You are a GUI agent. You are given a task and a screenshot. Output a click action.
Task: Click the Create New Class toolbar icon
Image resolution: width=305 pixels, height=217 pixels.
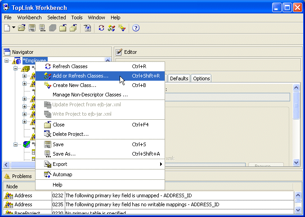click(122, 28)
